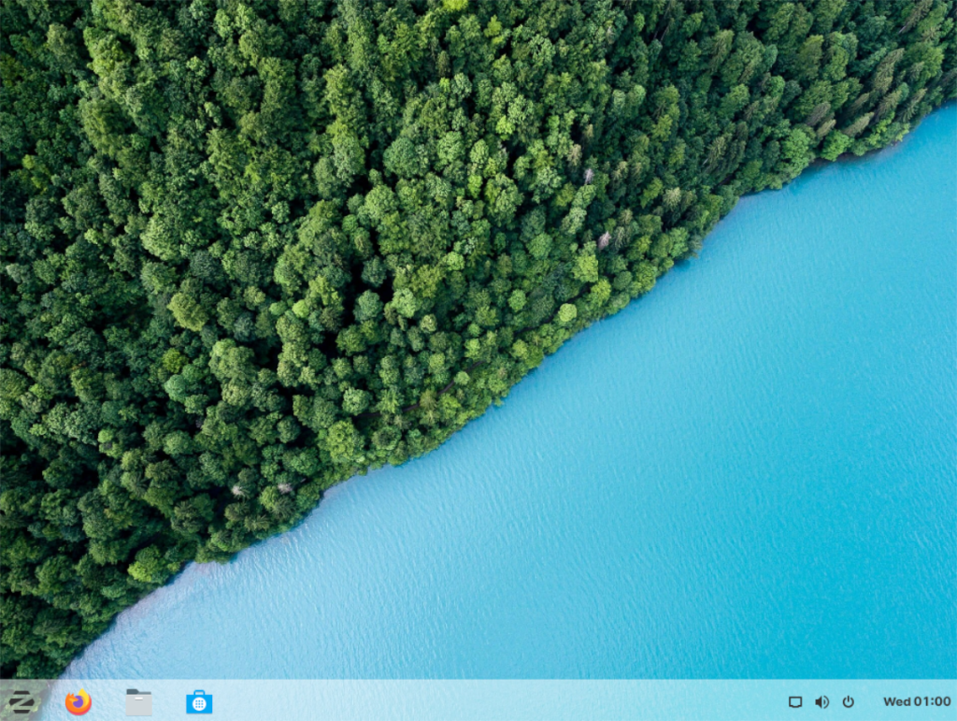957x721 pixels.
Task: Toggle the power options panel
Action: [847, 701]
